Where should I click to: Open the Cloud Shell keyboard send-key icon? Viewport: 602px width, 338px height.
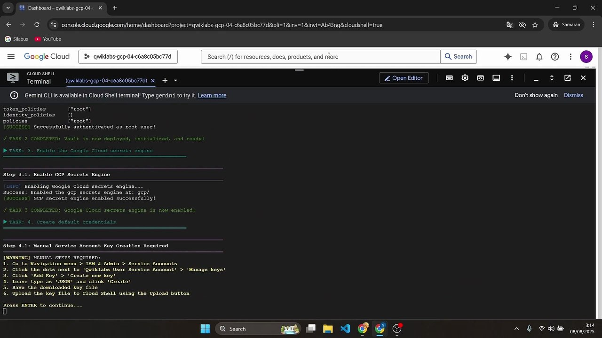point(449,78)
